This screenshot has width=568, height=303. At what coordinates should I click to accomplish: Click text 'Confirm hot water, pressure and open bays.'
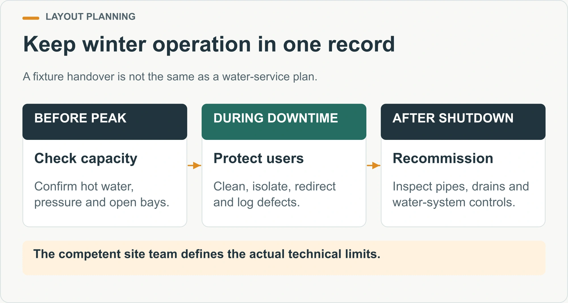[x=102, y=194]
